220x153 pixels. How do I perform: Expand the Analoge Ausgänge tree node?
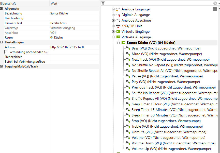[113, 21]
